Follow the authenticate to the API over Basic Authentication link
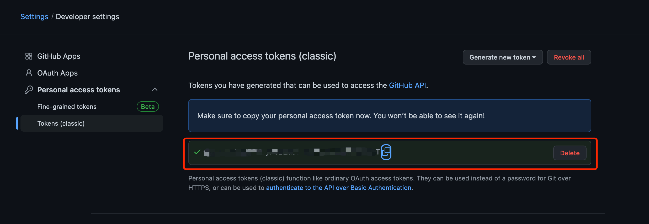The image size is (649, 224). coord(339,188)
